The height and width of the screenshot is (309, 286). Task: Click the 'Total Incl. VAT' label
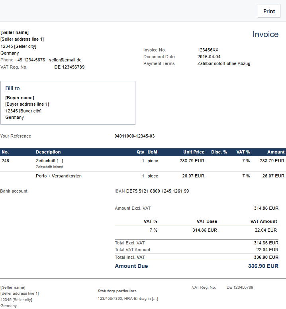[130, 258]
